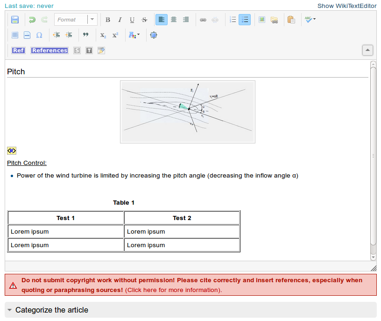
Task: Open the text color picker
Action: coord(134,35)
